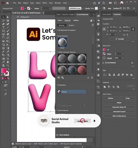
Task: Toggle Gradient fill mode button
Action: (x=5, y=78)
